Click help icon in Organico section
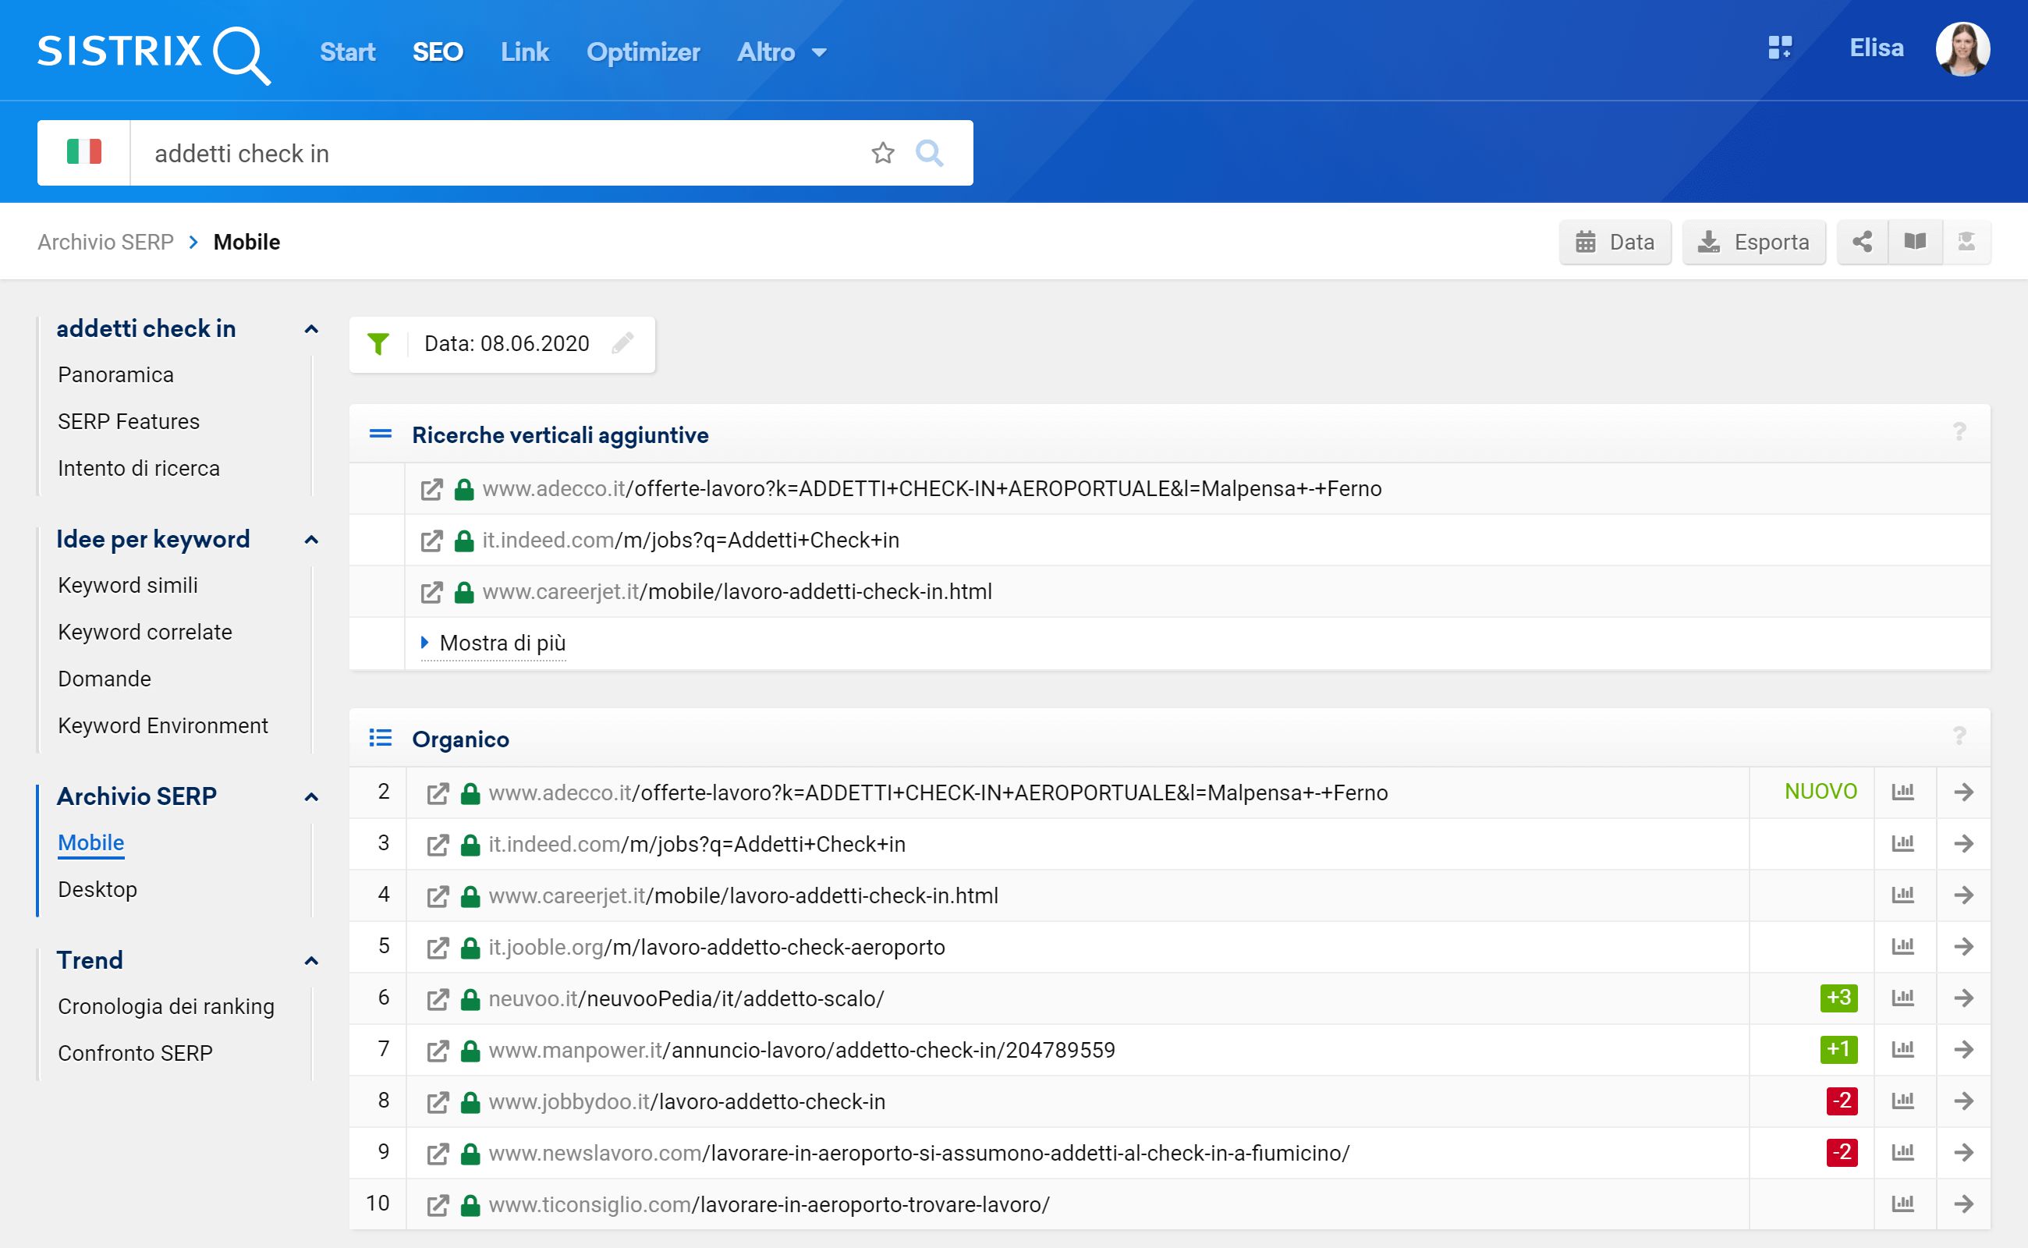 pyautogui.click(x=1959, y=736)
